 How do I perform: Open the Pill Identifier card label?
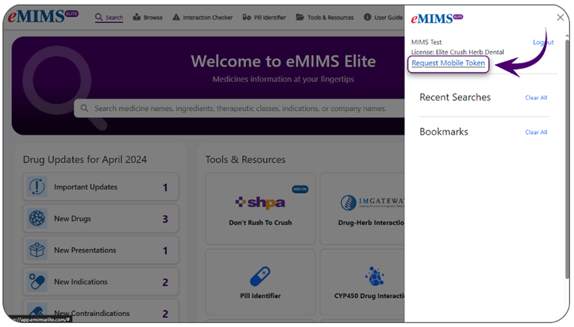[x=260, y=296]
